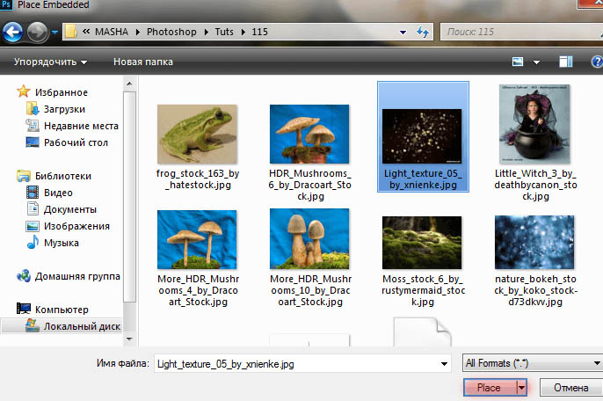Toggle the preview pane icon
Screen dimensions: 603x401
(566, 62)
